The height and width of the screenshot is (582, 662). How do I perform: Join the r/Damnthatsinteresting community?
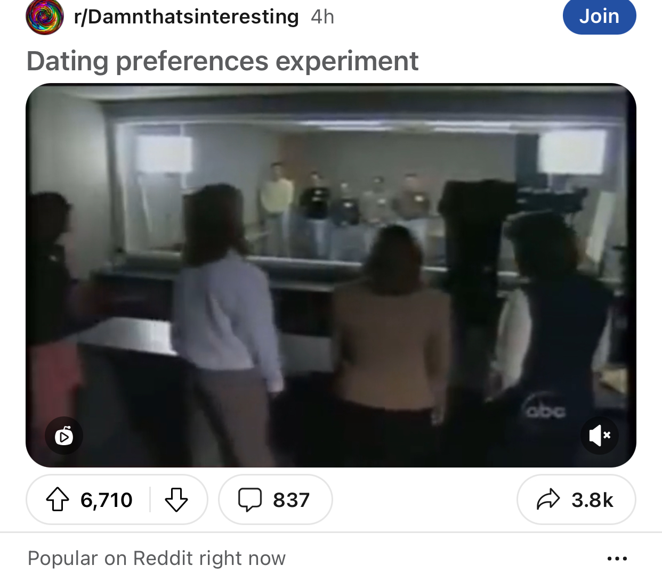(x=599, y=17)
